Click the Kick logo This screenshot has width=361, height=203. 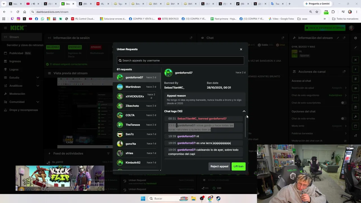pos(18,28)
